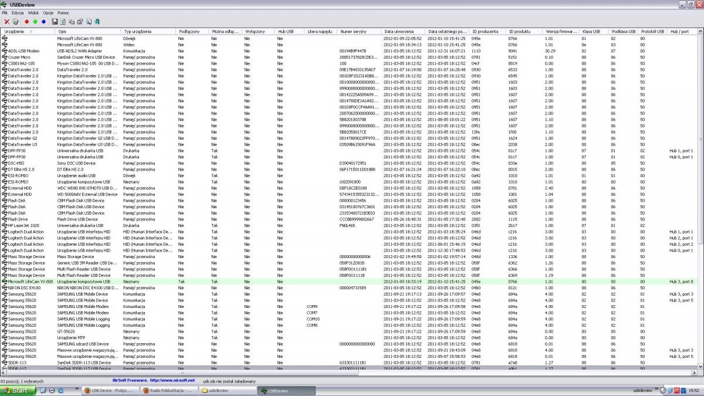Click the red antivirus tray icon
The image size is (704, 396).
pyautogui.click(x=678, y=390)
